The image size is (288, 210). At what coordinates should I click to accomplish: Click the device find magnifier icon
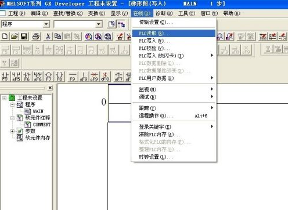tap(89, 36)
